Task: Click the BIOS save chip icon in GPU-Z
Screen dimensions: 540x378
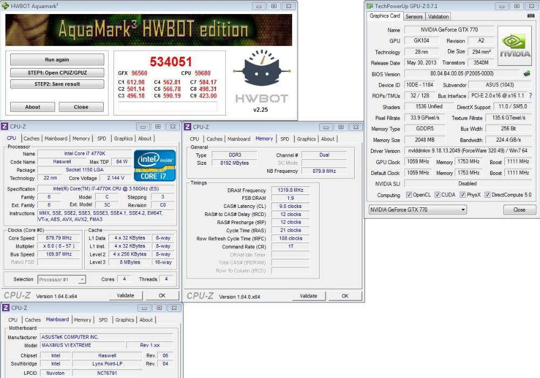Action: tap(526, 73)
